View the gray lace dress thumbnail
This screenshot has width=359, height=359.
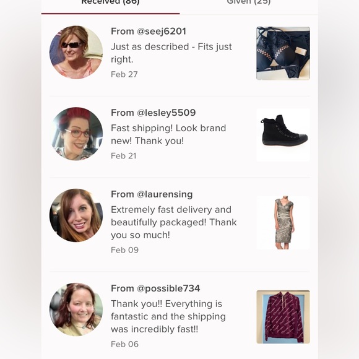[x=283, y=223]
